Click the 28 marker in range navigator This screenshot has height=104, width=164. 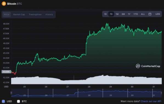tap(89, 95)
